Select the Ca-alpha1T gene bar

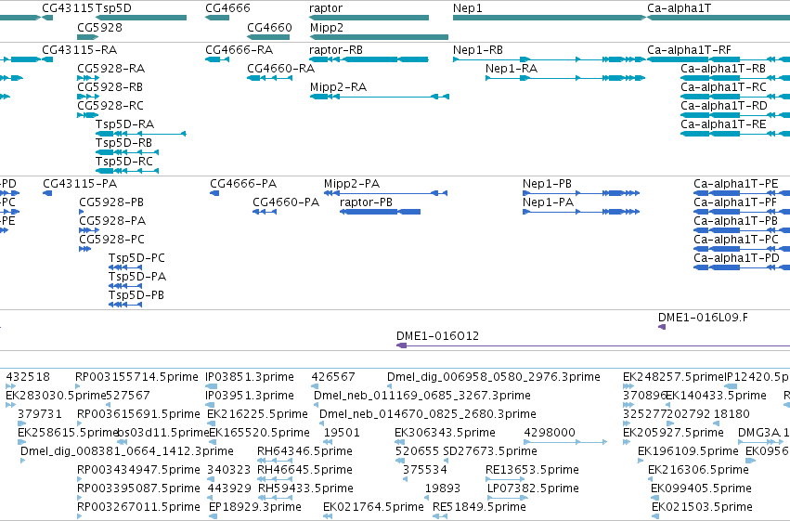(x=719, y=18)
